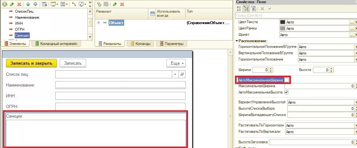Toggle the sort by categories icon in Properties
Screen dimensions: 357x148
(x=246, y=9)
